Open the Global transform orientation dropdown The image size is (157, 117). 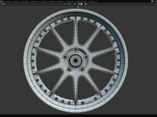[69, 4]
